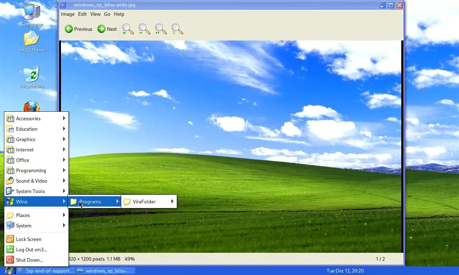Open the ViraFolder entry
This screenshot has height=275, width=459.
click(x=149, y=202)
